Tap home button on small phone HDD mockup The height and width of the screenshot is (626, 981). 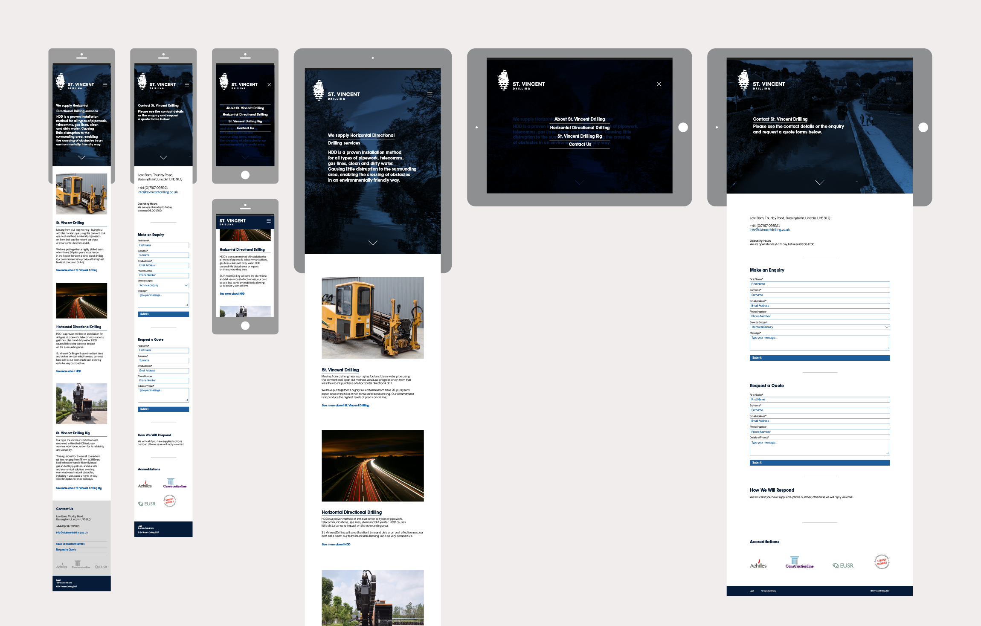[x=245, y=326]
